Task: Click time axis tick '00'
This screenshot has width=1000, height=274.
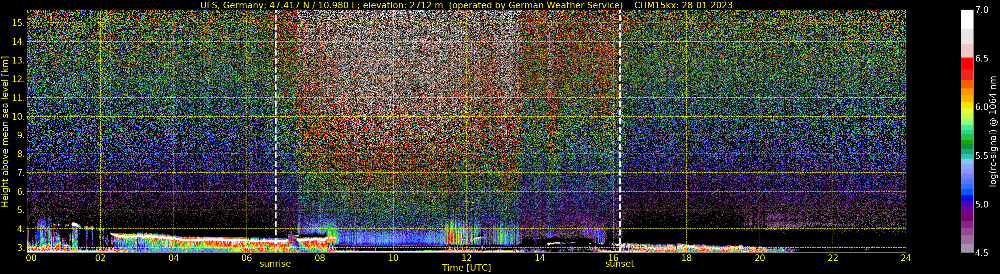Action: 31,258
